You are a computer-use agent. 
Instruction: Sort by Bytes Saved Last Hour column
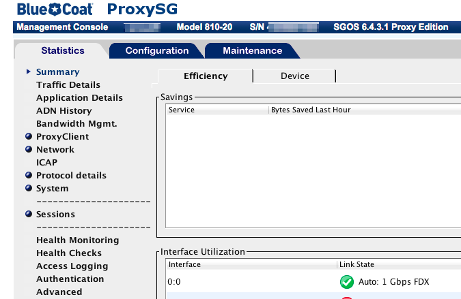[x=365, y=110]
